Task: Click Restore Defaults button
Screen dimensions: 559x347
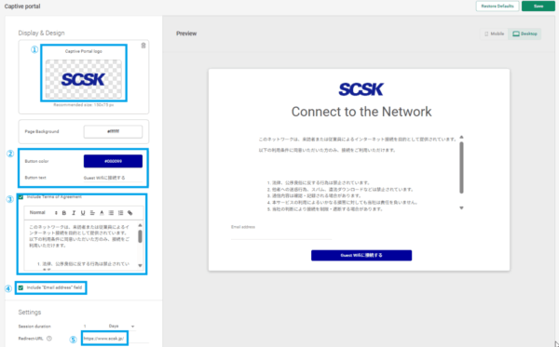Action: (x=498, y=7)
